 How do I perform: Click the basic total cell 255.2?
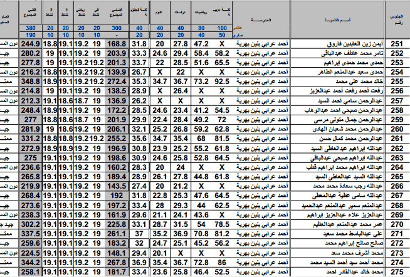(117, 138)
